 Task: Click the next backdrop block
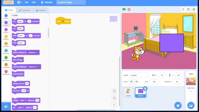[18, 74]
